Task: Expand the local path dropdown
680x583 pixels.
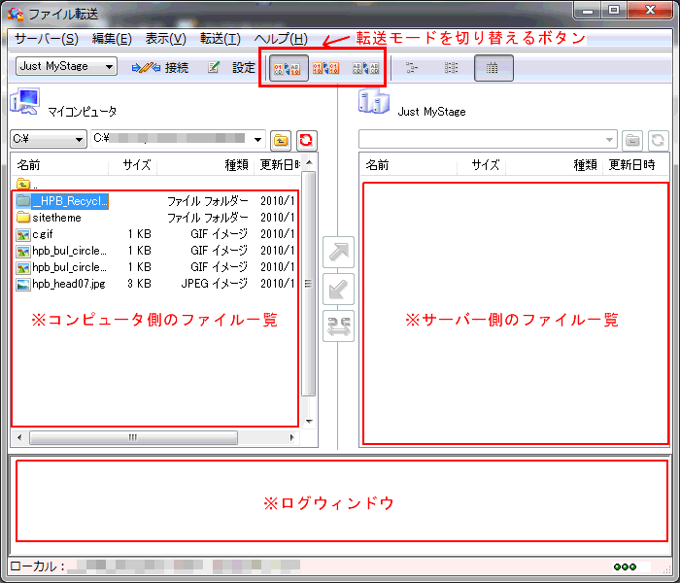Action: coord(257,139)
